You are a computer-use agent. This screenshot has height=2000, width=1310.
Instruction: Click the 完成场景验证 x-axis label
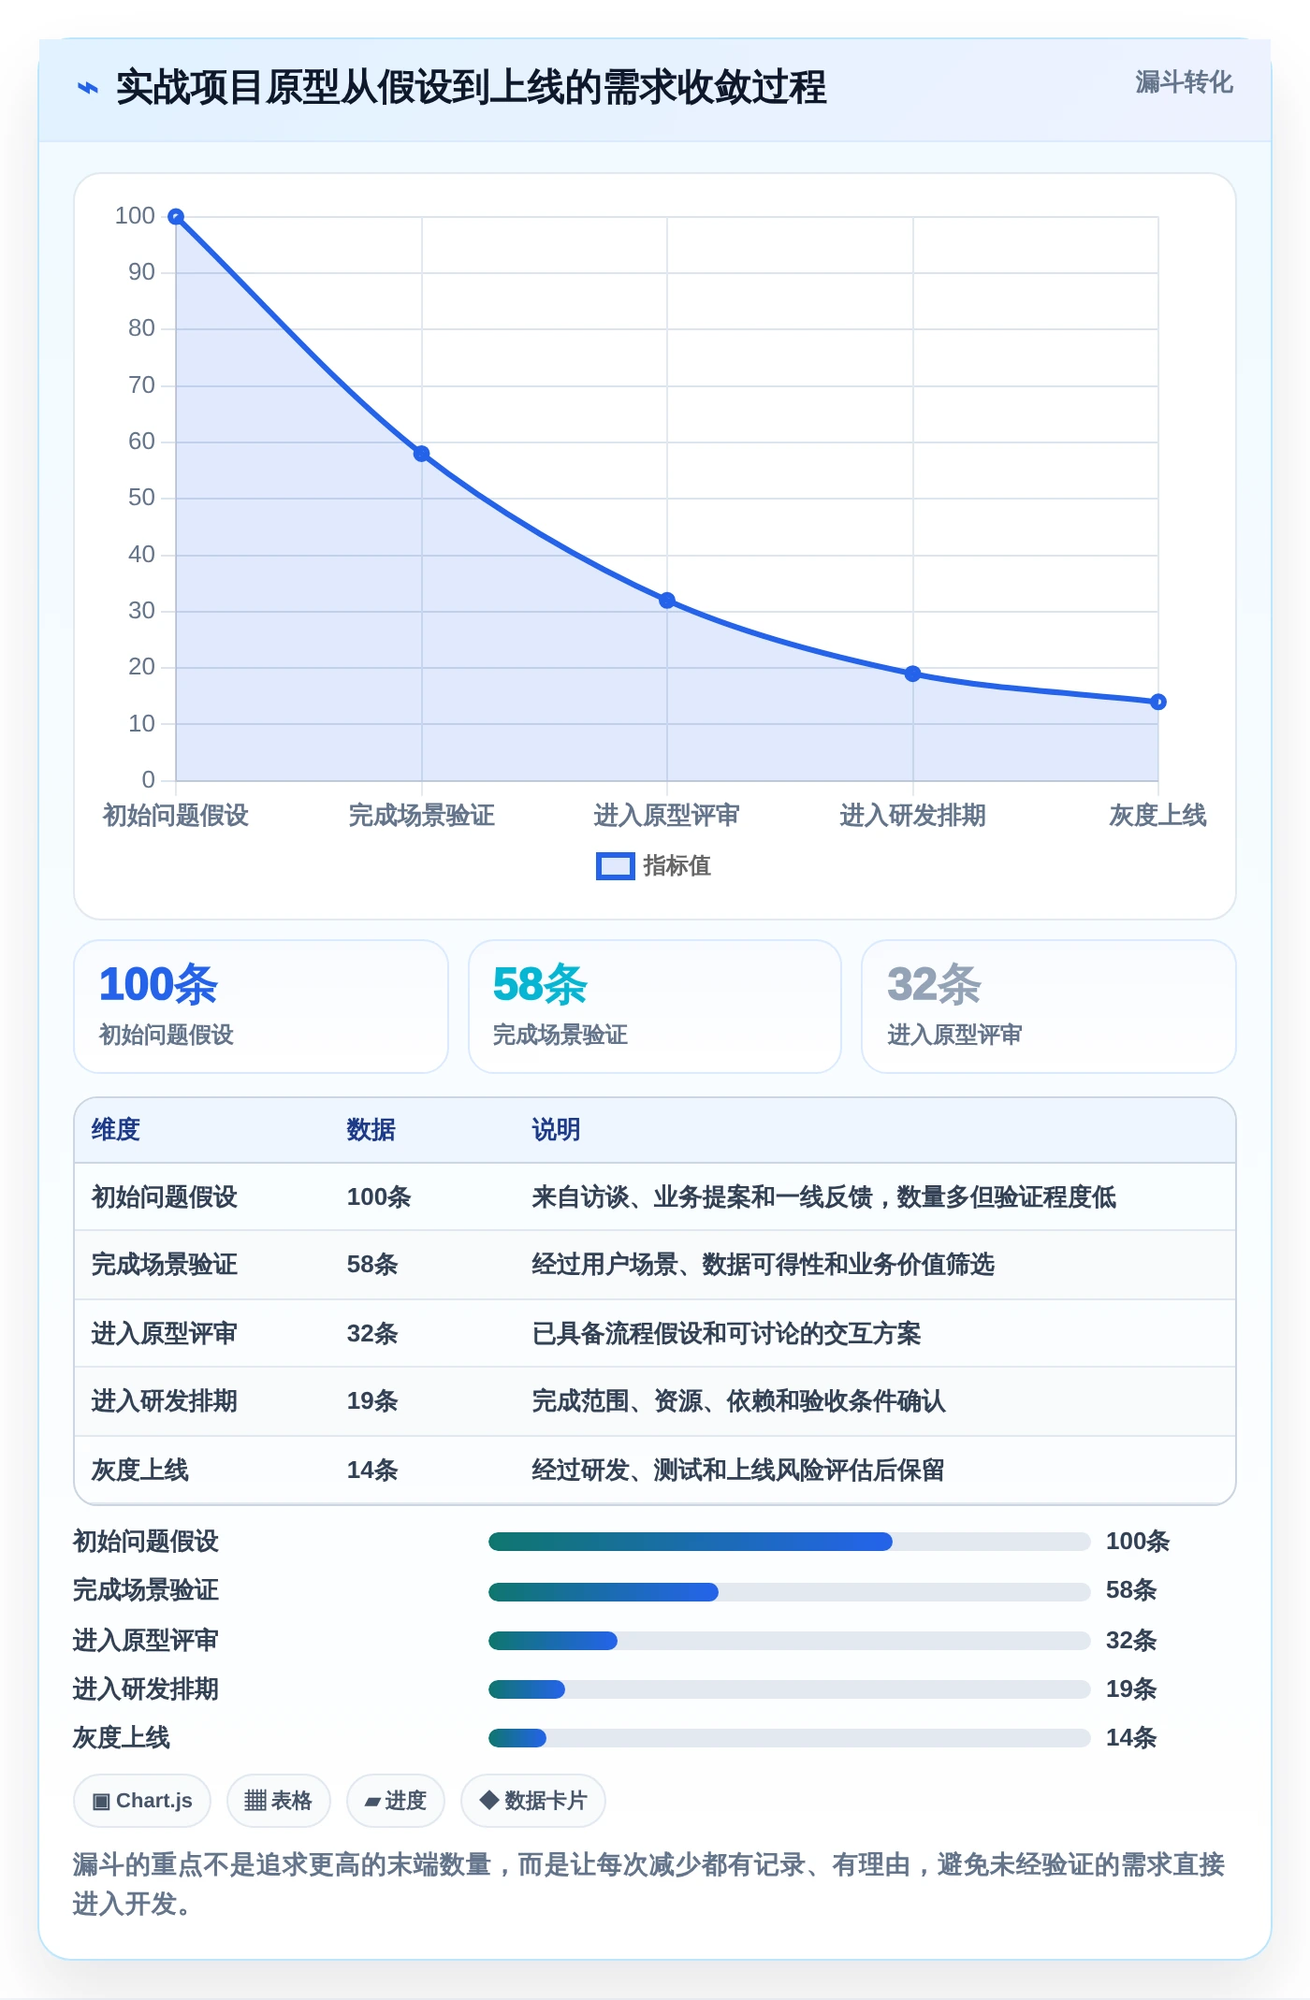[422, 816]
